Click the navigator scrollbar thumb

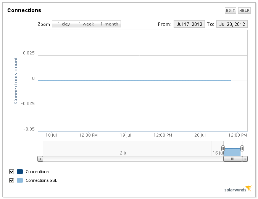[233, 159]
